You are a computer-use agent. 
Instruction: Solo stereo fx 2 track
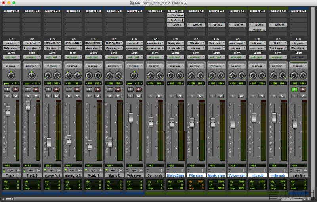point(69,96)
